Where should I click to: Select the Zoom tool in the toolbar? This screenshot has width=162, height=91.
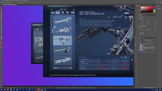click(1, 39)
